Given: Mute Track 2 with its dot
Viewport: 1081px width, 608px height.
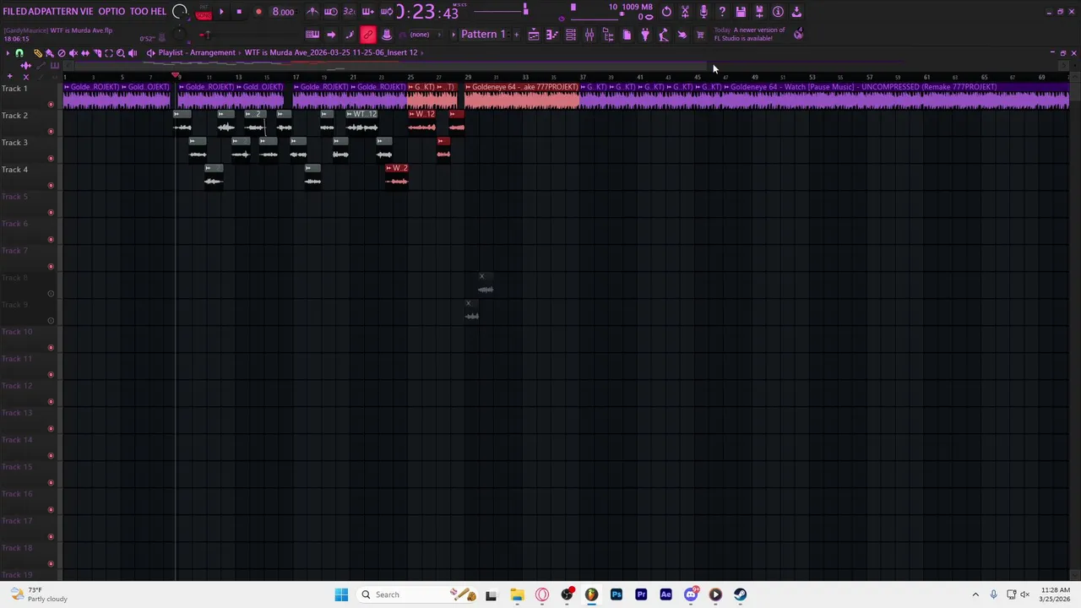Looking at the screenshot, I should pos(51,131).
